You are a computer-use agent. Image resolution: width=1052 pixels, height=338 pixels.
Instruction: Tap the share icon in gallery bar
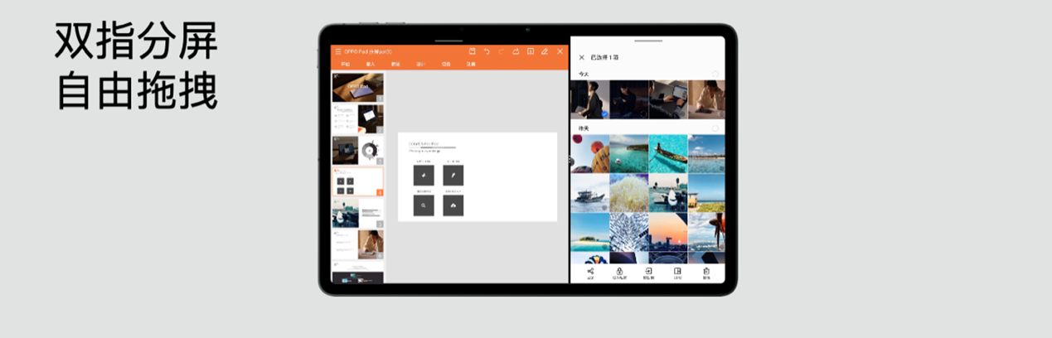point(591,273)
